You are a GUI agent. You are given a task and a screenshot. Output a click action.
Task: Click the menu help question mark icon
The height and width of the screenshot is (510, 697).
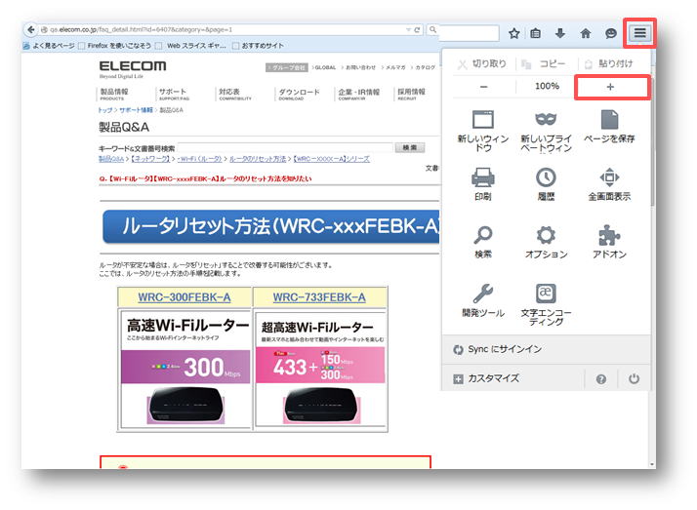[x=601, y=379]
